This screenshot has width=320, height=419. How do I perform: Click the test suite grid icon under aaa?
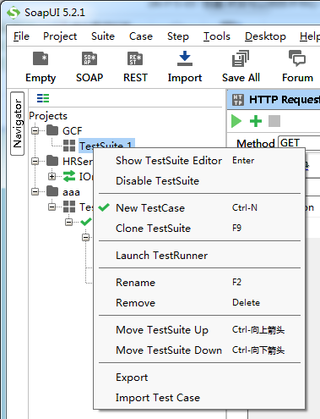coord(69,207)
